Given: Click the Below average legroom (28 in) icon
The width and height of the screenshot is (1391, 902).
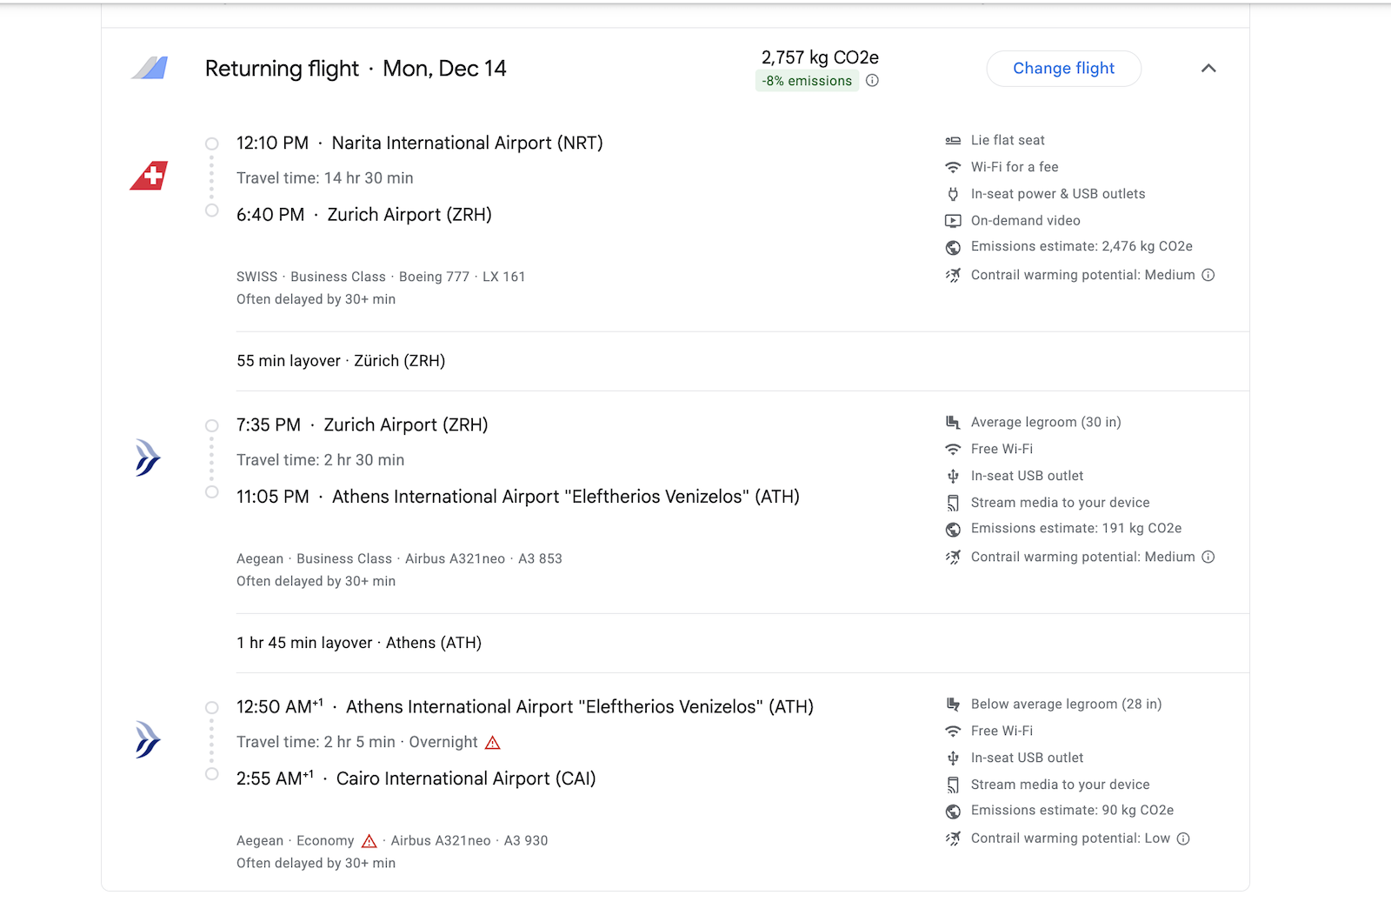Looking at the screenshot, I should tap(953, 705).
